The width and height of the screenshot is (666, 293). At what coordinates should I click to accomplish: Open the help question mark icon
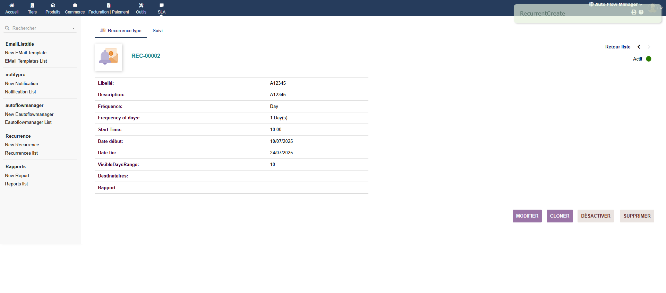(641, 12)
